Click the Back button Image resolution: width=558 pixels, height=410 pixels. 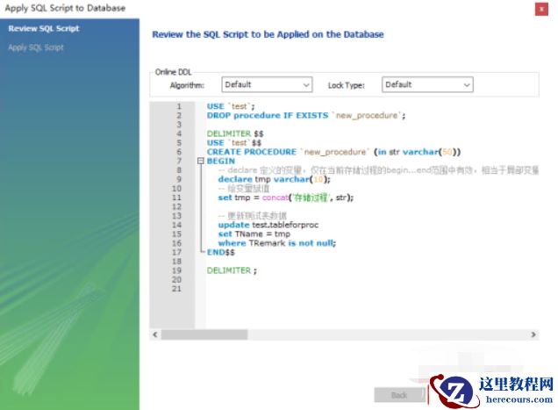[x=399, y=395]
